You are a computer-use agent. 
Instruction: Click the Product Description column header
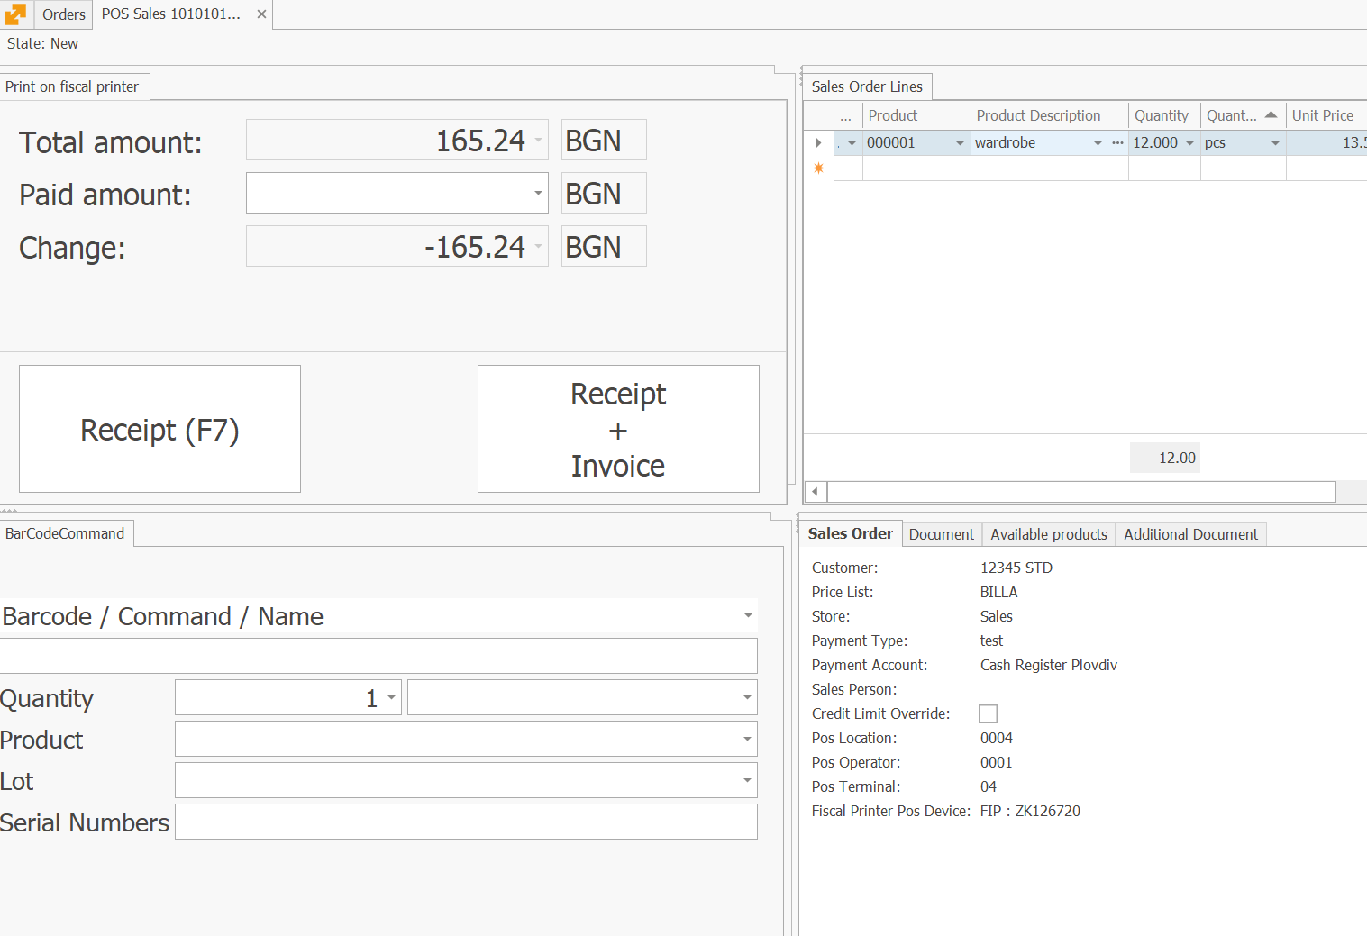(x=1050, y=115)
